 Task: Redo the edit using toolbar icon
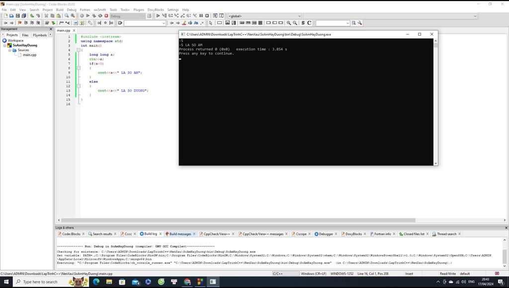[x=38, y=15]
